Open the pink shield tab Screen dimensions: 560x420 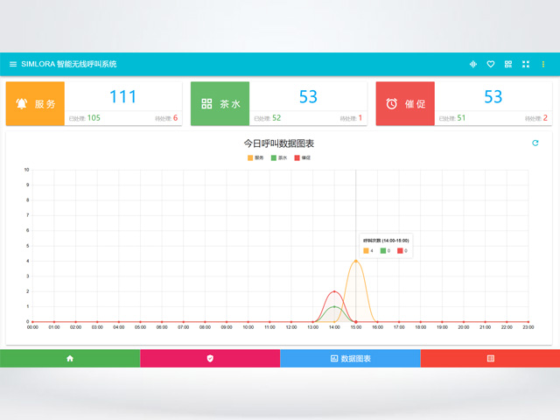point(210,358)
